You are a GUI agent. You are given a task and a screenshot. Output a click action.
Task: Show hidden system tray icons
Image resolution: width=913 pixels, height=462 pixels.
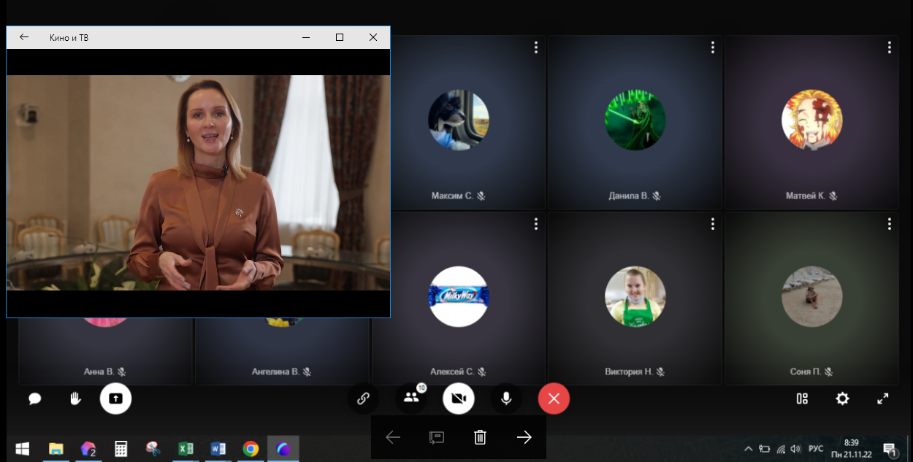pyautogui.click(x=748, y=449)
